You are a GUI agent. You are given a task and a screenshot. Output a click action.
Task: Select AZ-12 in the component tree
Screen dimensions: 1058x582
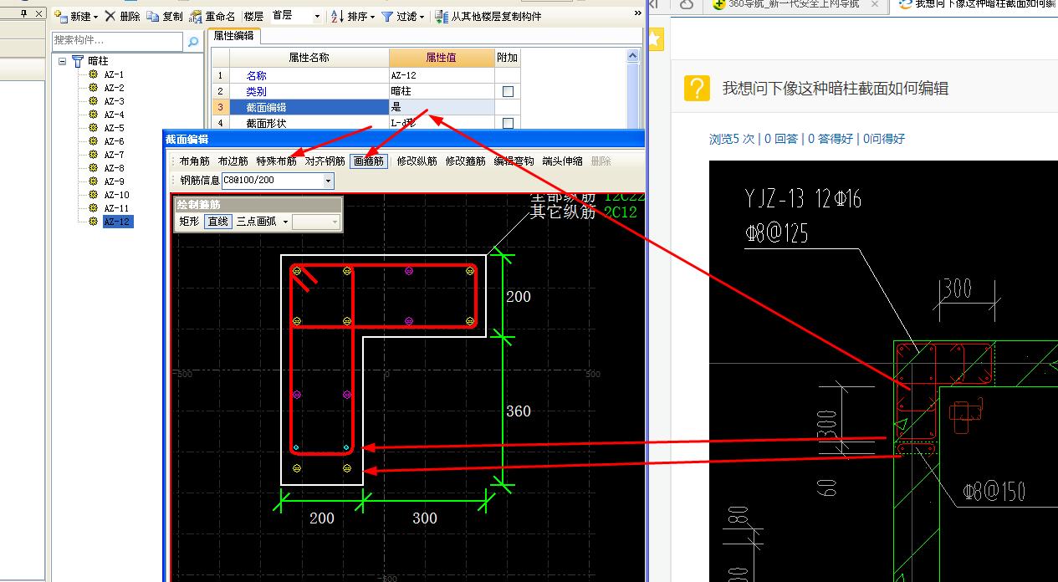click(117, 222)
